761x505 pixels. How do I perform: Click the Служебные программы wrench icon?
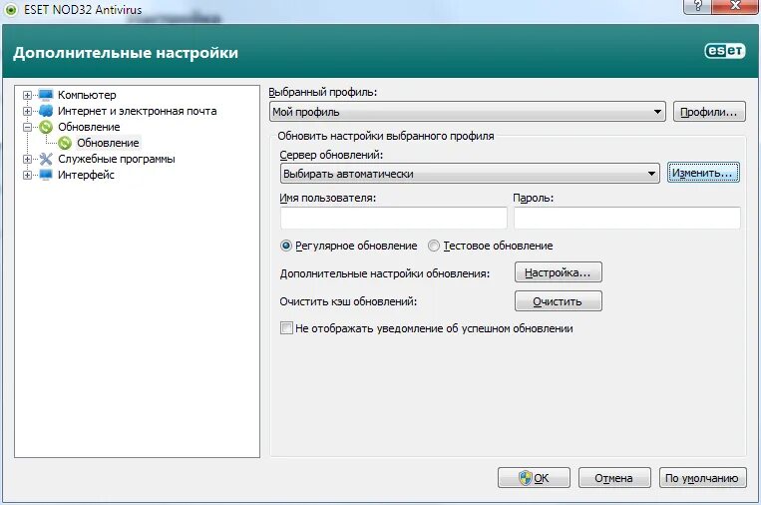(x=46, y=159)
